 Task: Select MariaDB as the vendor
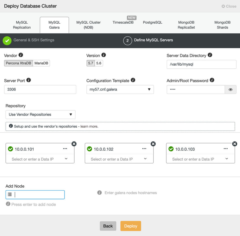click(41, 63)
